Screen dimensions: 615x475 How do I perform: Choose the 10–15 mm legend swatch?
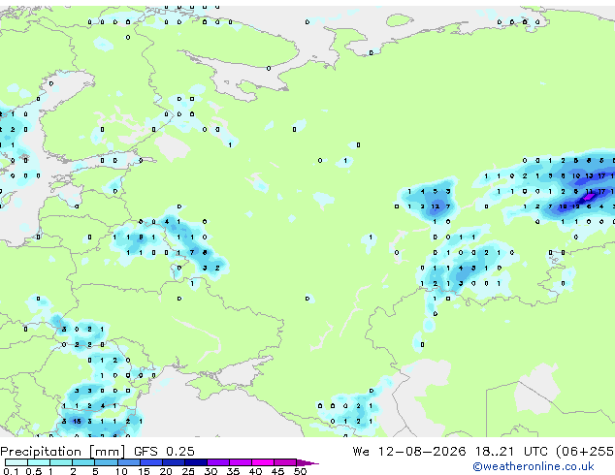click(129, 462)
